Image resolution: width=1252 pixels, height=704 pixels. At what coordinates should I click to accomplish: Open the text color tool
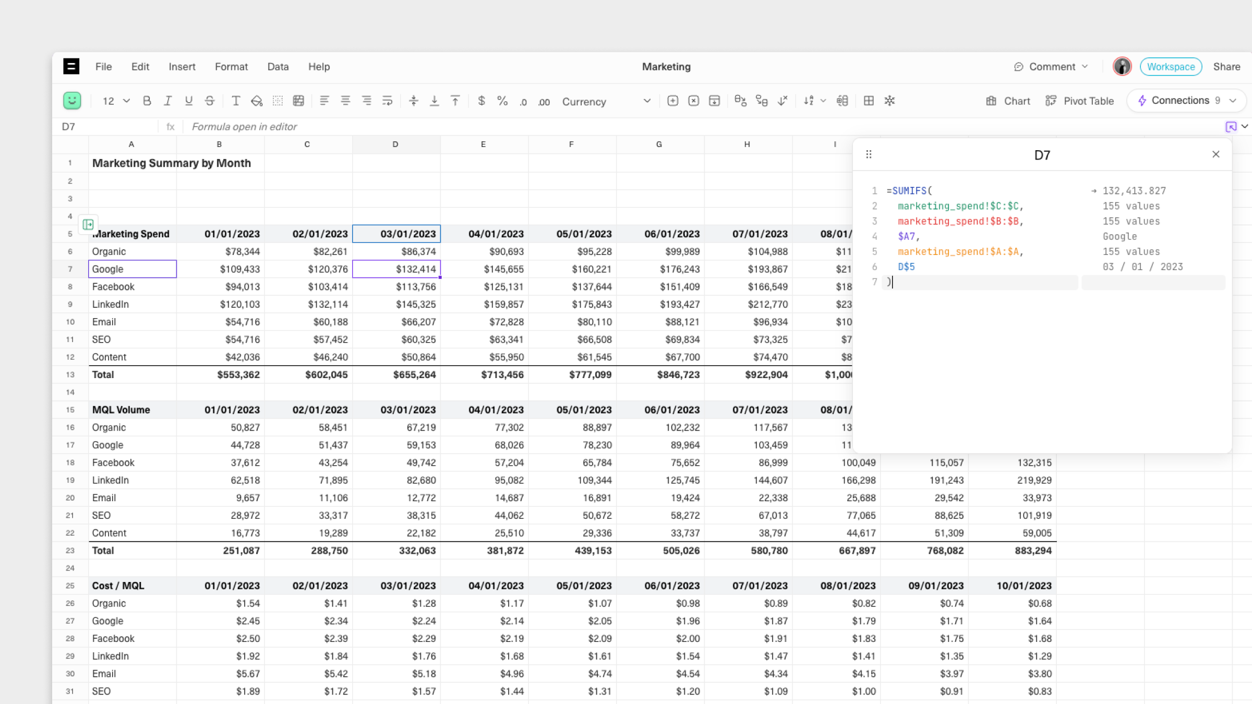[x=236, y=101]
